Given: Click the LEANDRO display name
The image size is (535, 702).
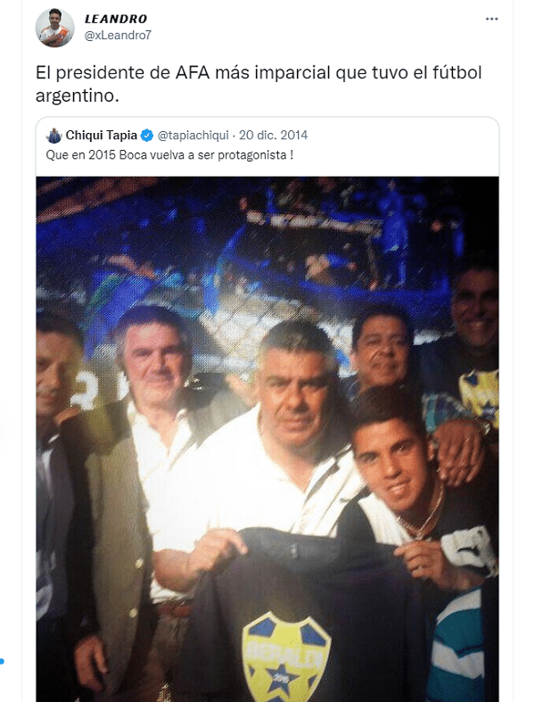Looking at the screenshot, I should pos(116,19).
